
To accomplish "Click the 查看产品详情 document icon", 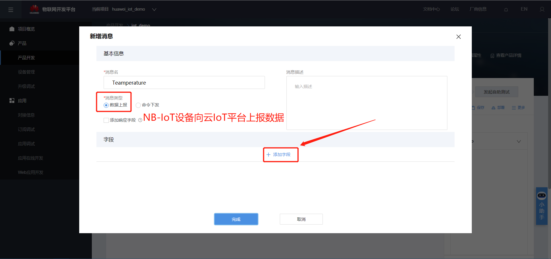I will pos(492,56).
